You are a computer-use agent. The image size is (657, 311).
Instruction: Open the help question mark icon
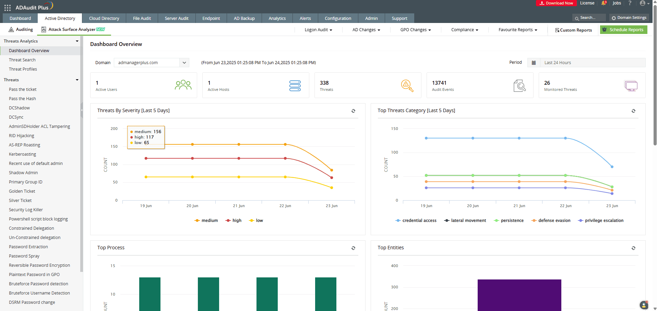coord(630,3)
